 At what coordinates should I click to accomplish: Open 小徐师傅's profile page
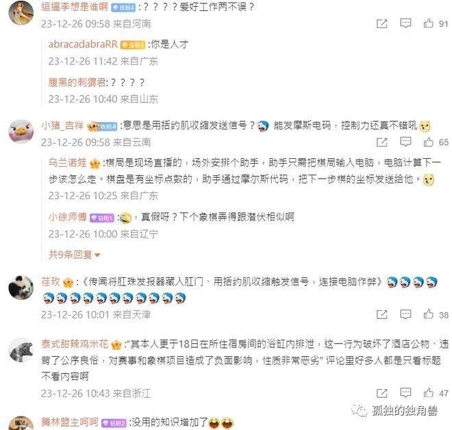67,217
